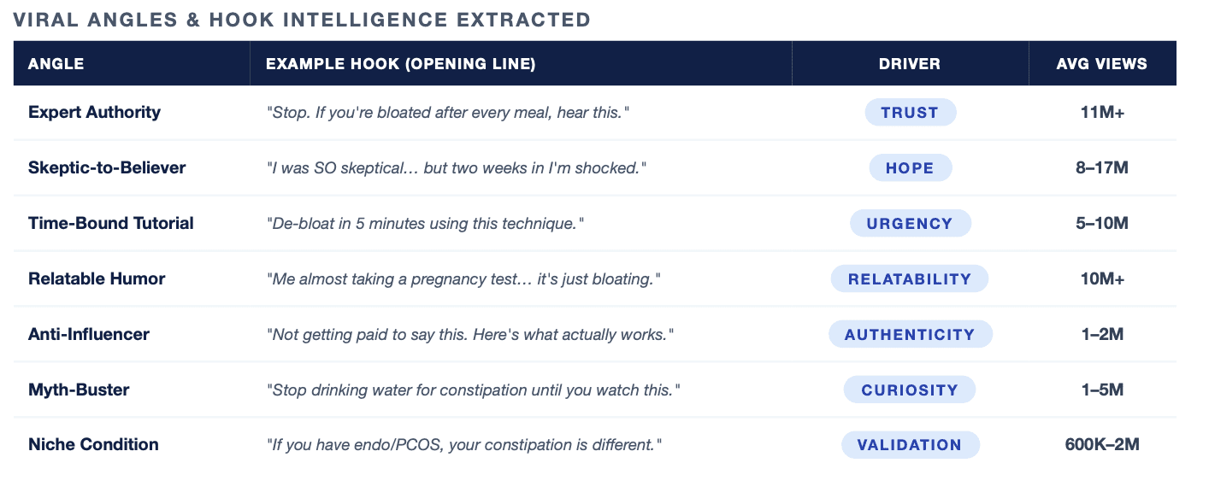Click the URGENCY driver tag
The image size is (1209, 504).
pyautogui.click(x=910, y=224)
